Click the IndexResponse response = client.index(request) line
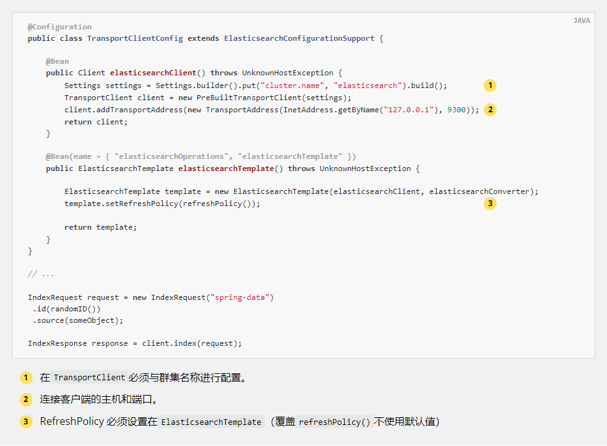This screenshot has width=607, height=446. [135, 343]
